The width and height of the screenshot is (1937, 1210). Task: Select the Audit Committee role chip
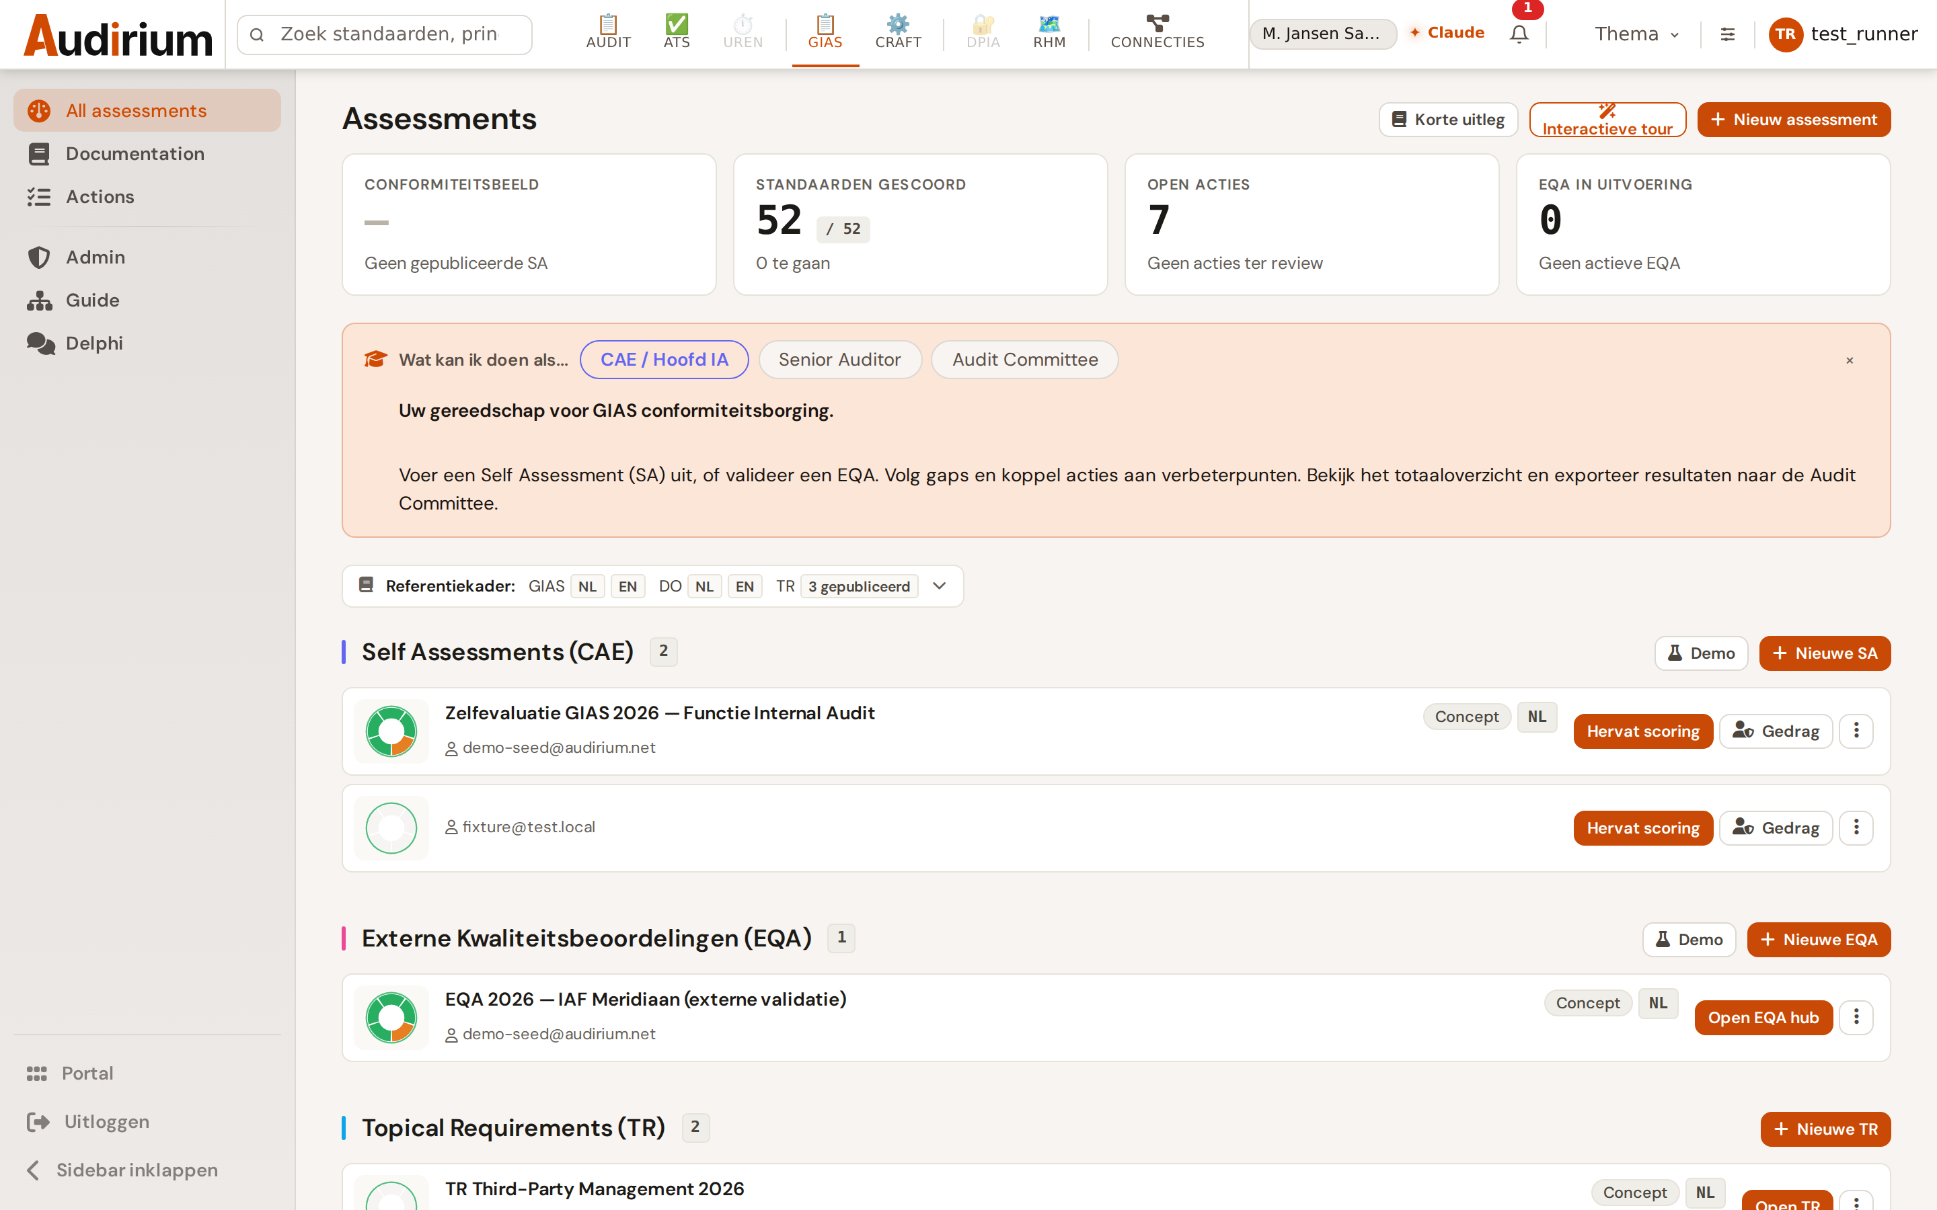pos(1024,360)
